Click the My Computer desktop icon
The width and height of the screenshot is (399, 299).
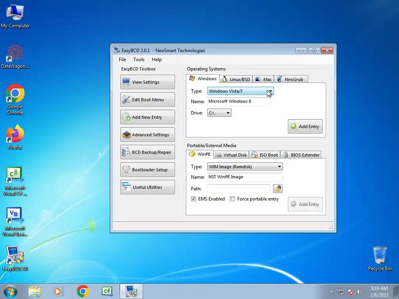[15, 16]
